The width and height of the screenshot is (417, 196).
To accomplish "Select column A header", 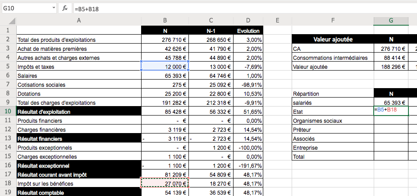I will pyautogui.click(x=78, y=21).
